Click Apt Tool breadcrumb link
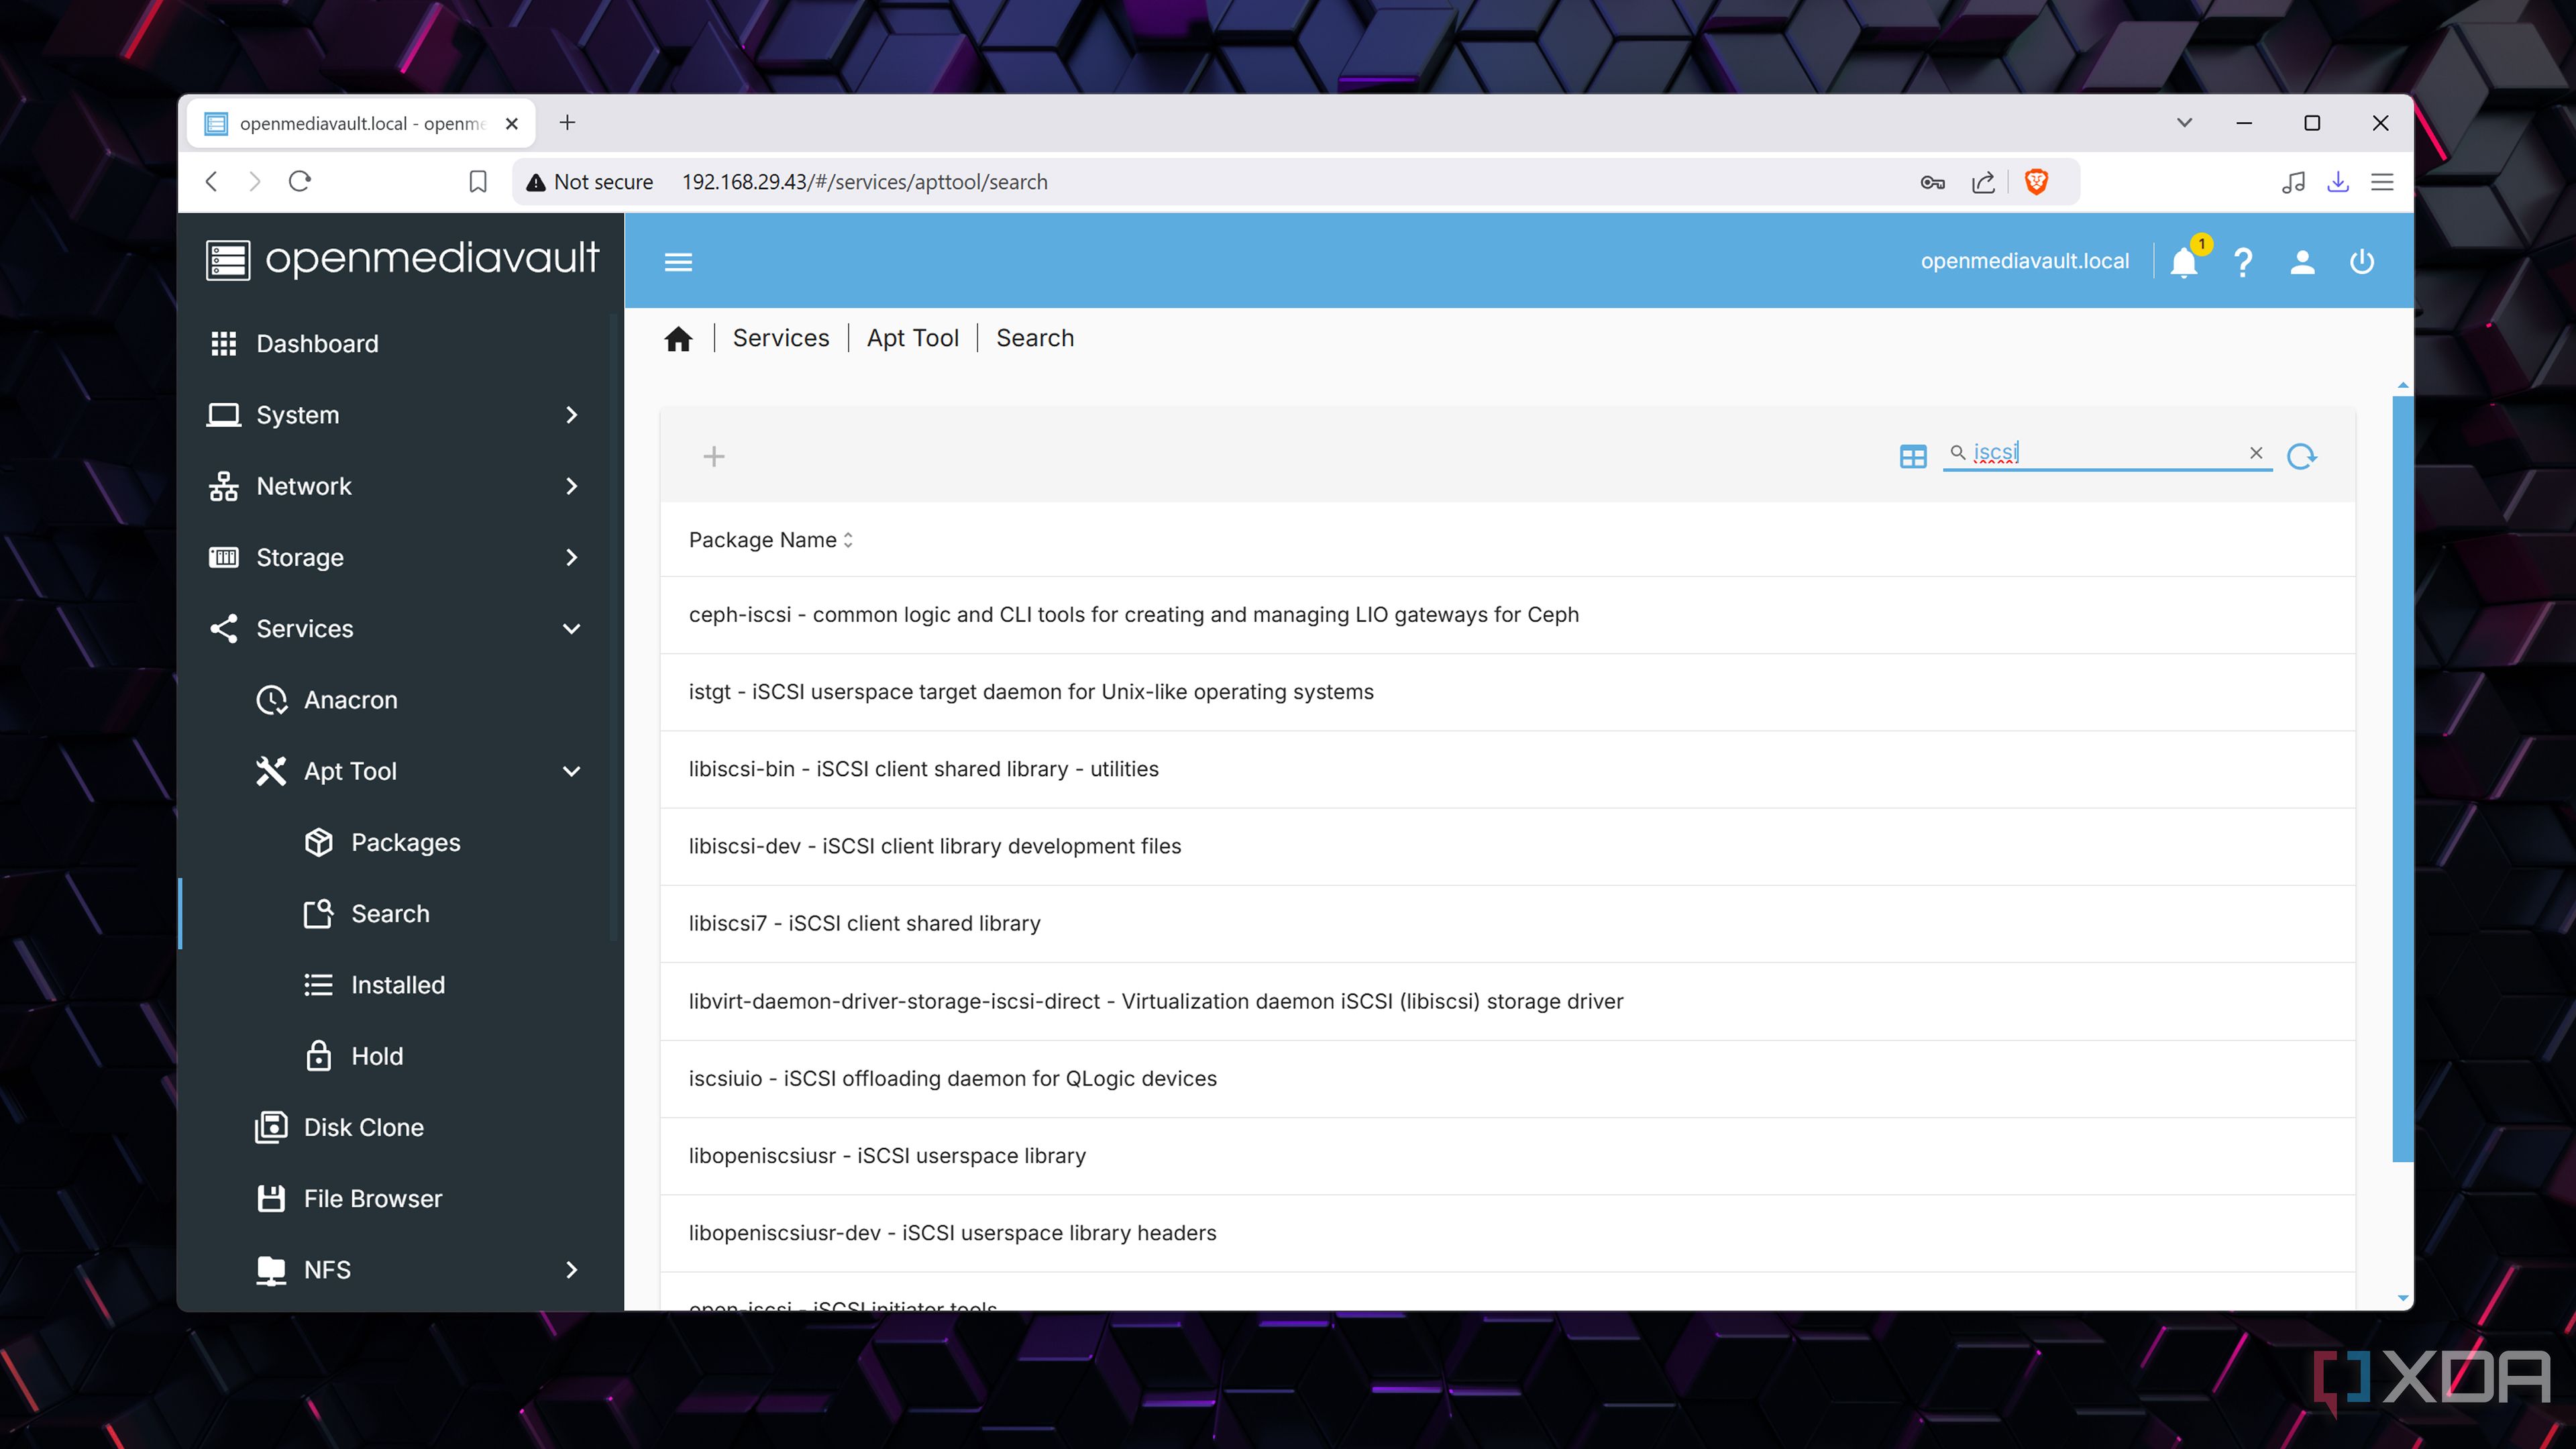The width and height of the screenshot is (2576, 1449). (912, 338)
